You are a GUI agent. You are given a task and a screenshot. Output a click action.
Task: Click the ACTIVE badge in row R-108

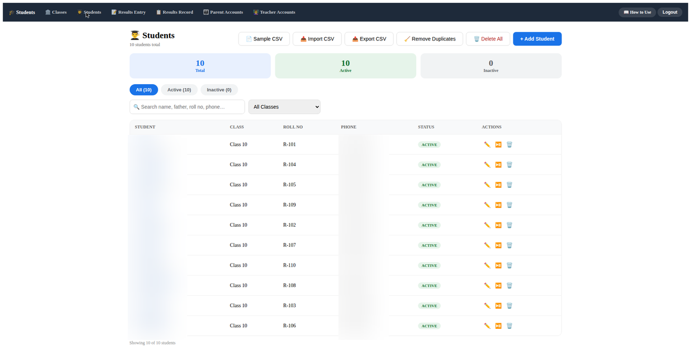click(429, 286)
